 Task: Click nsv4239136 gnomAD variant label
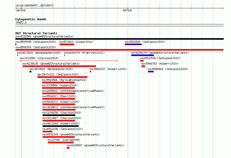pos(51,64)
